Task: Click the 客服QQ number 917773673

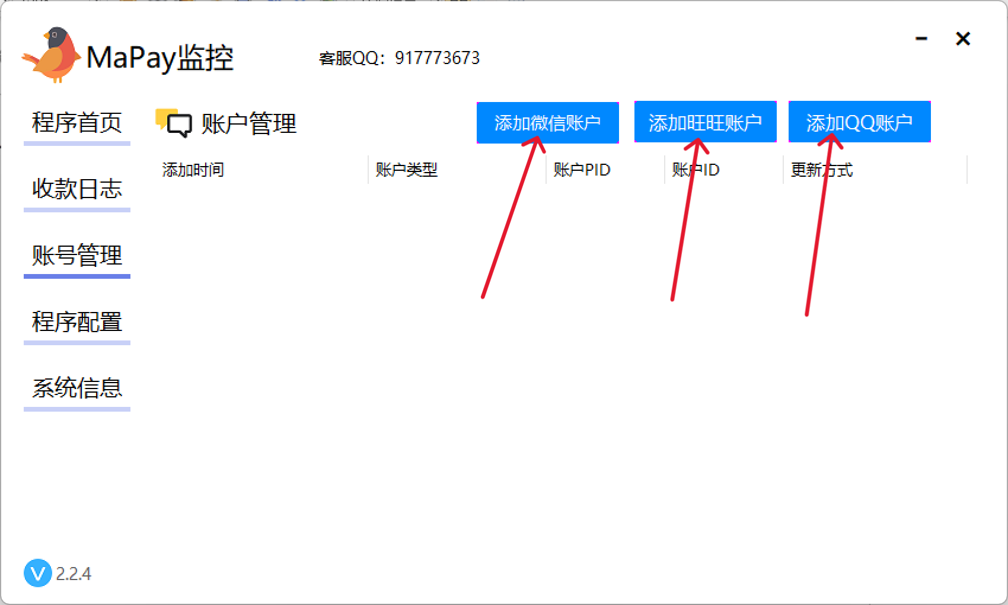Action: tap(437, 58)
